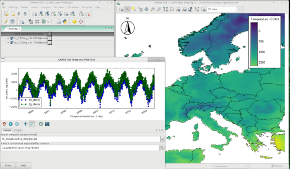Click Help button in Temporal Plot Tool
Viewport: 290px width, 169px height.
(23, 166)
